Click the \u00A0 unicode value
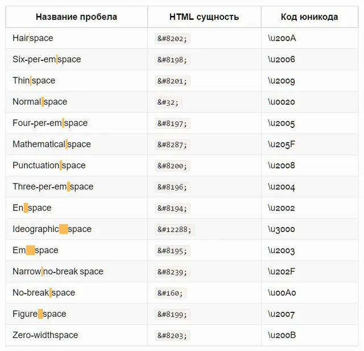364x351 pixels. [282, 293]
